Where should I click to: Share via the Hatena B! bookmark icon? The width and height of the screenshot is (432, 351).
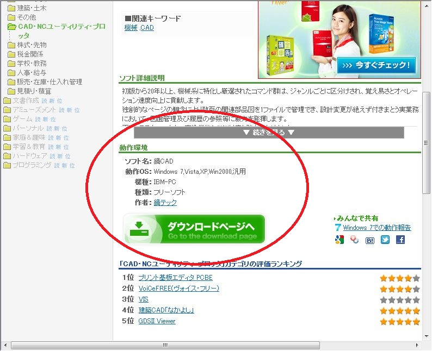coord(370,240)
